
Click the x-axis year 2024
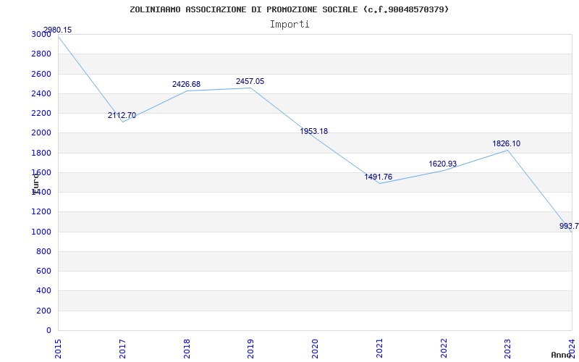coord(572,349)
